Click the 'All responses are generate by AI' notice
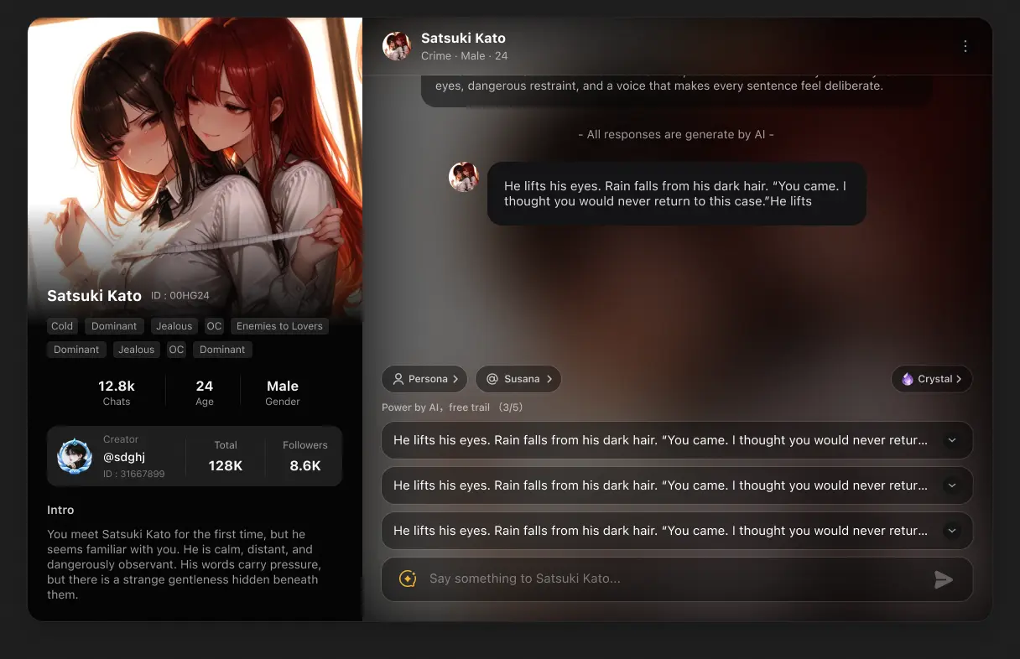The width and height of the screenshot is (1020, 659). (676, 134)
